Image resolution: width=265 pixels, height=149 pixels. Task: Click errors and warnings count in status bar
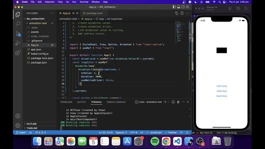(41, 132)
